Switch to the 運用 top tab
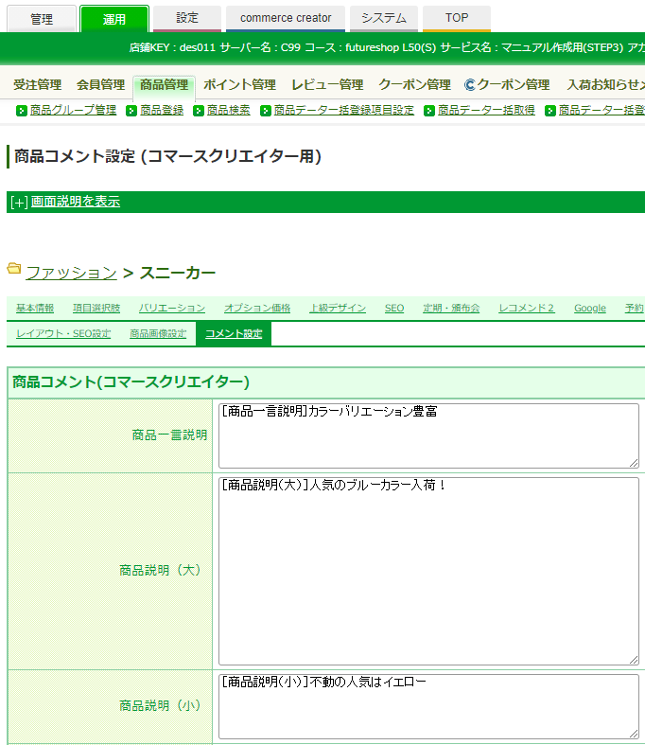Viewport: 645px width, 745px height. (114, 19)
